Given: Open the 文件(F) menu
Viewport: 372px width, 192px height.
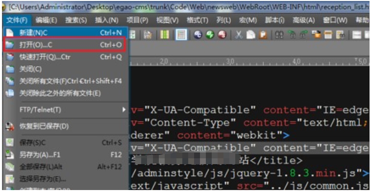Looking at the screenshot, I should click(17, 21).
